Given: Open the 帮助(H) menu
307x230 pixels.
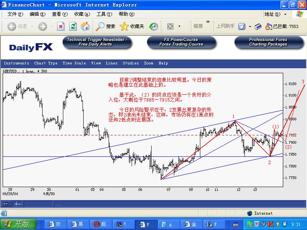Looking at the screenshot, I should coord(127,14).
